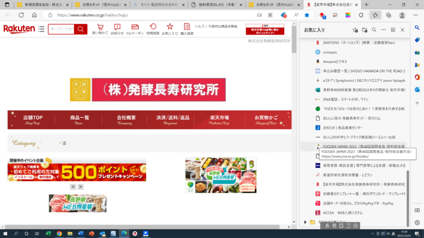Show the previous banner with < button
Image resolution: width=424 pixels, height=238 pixels.
[73, 186]
